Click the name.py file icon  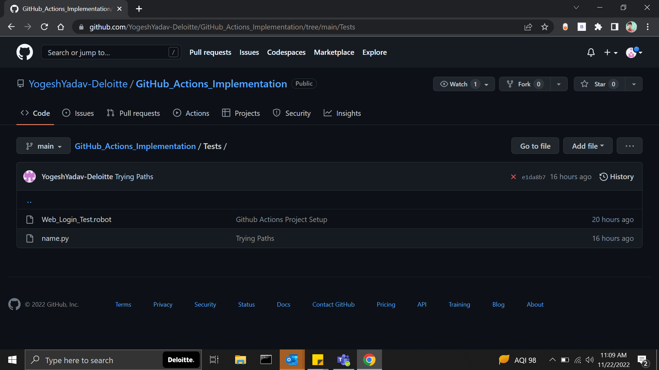(30, 238)
